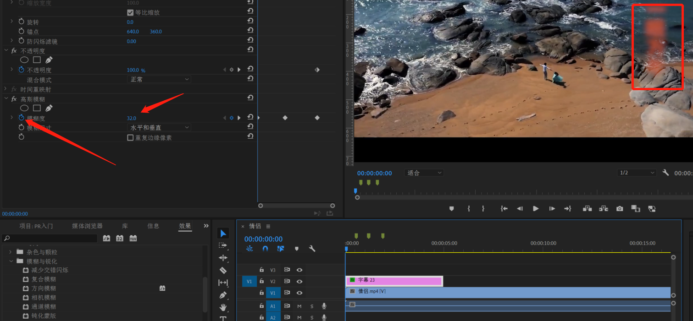Image resolution: width=693 pixels, height=321 pixels.
Task: Create ellipse mask under 不透明度
Action: pos(24,60)
